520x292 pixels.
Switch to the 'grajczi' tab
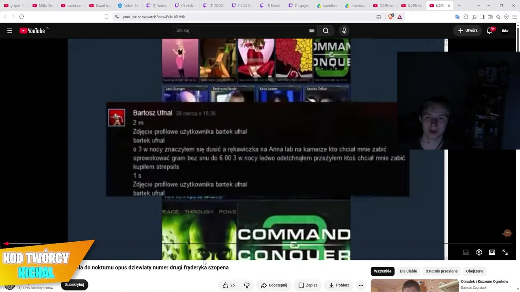tap(15, 6)
